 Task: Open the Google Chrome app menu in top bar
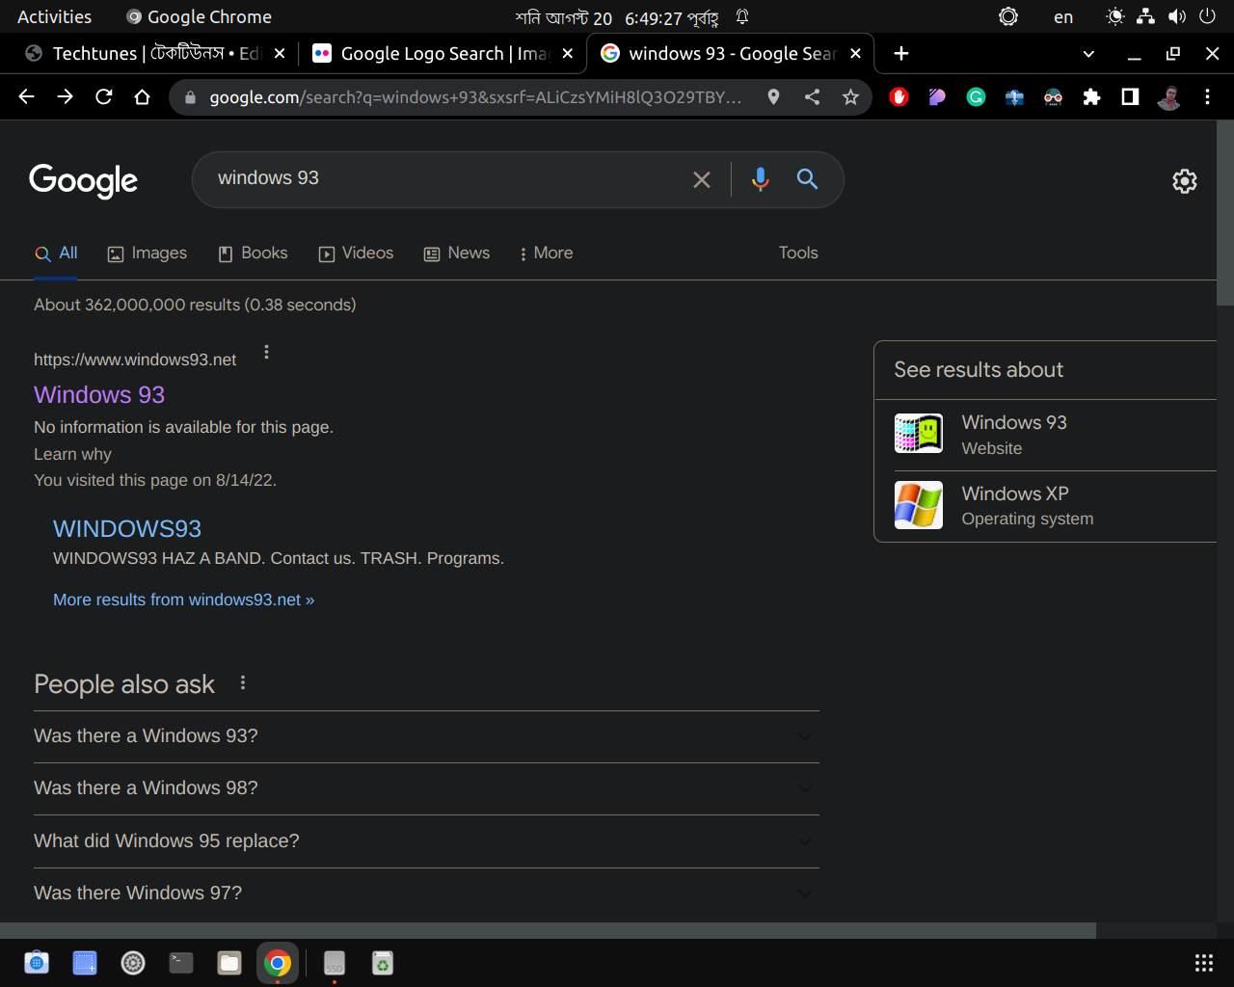pos(199,16)
